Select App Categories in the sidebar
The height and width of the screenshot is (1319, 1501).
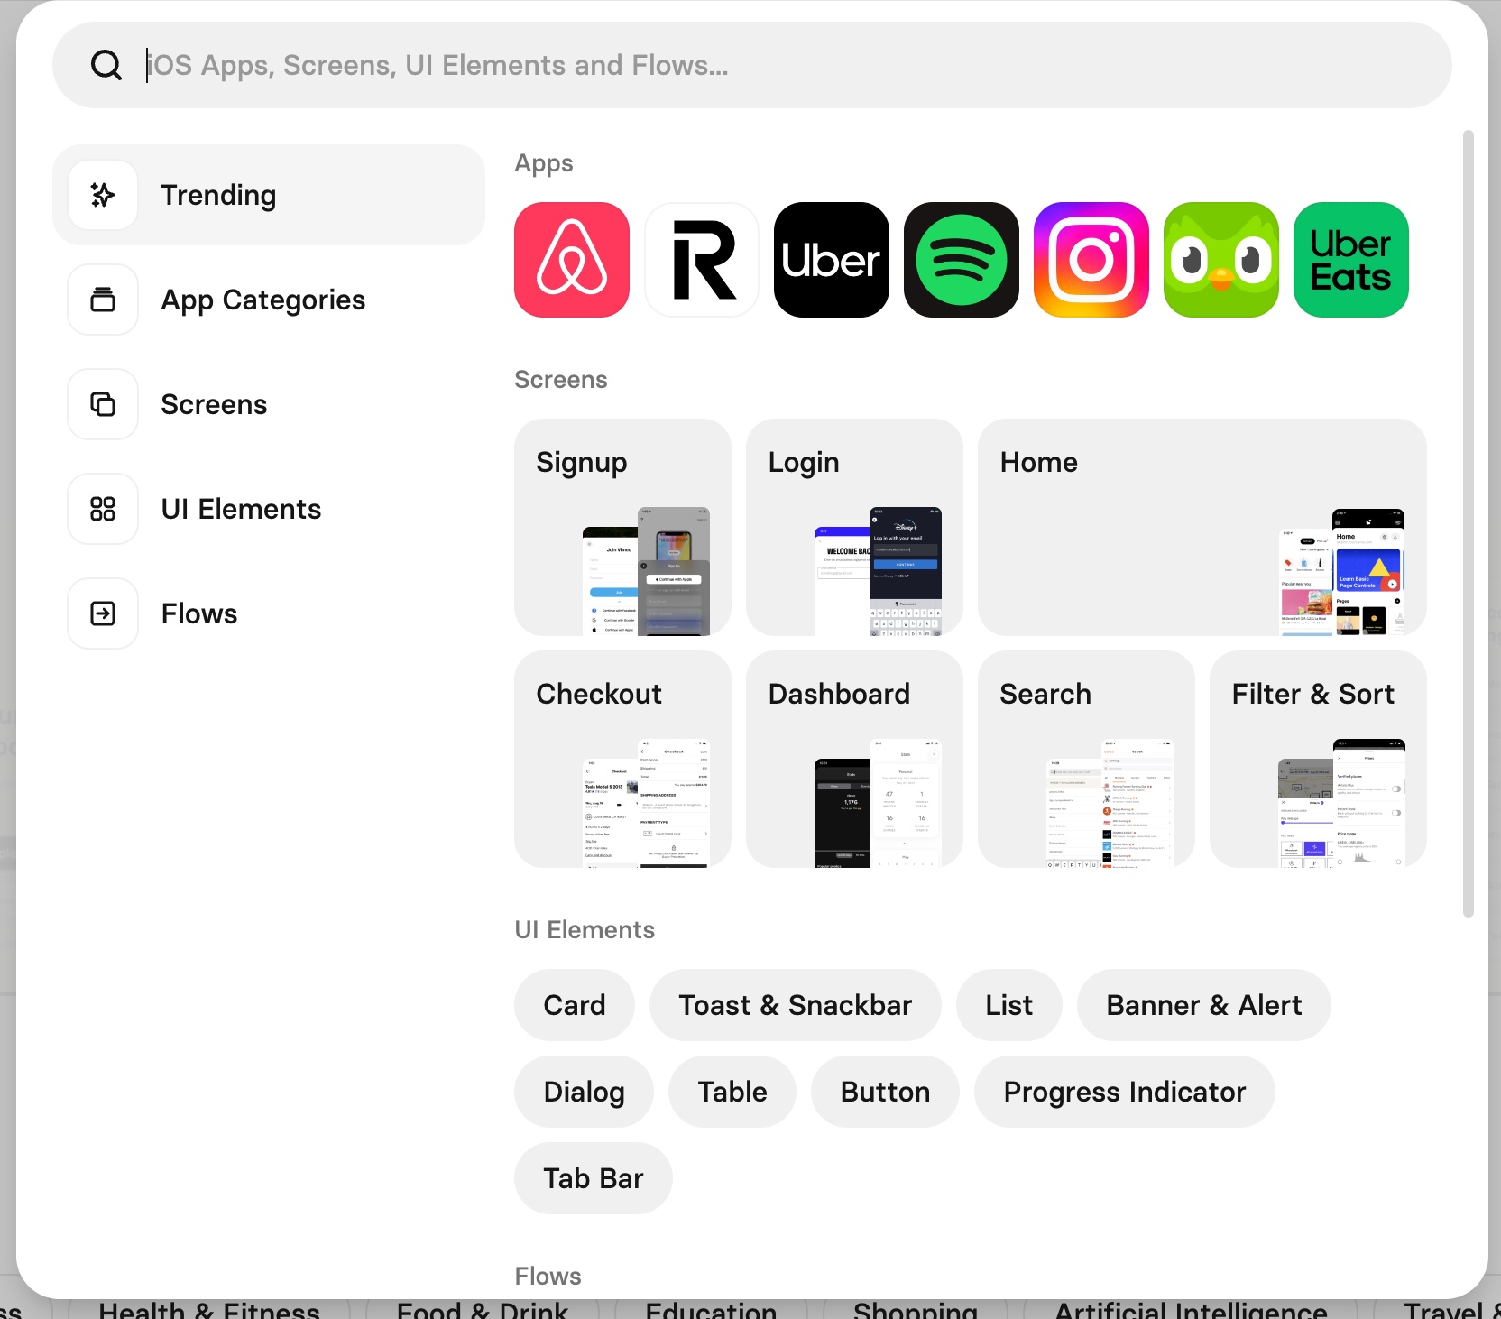point(269,300)
